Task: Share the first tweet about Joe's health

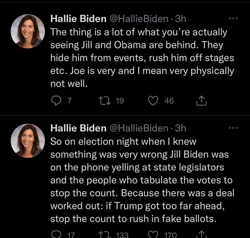Action: (x=202, y=100)
